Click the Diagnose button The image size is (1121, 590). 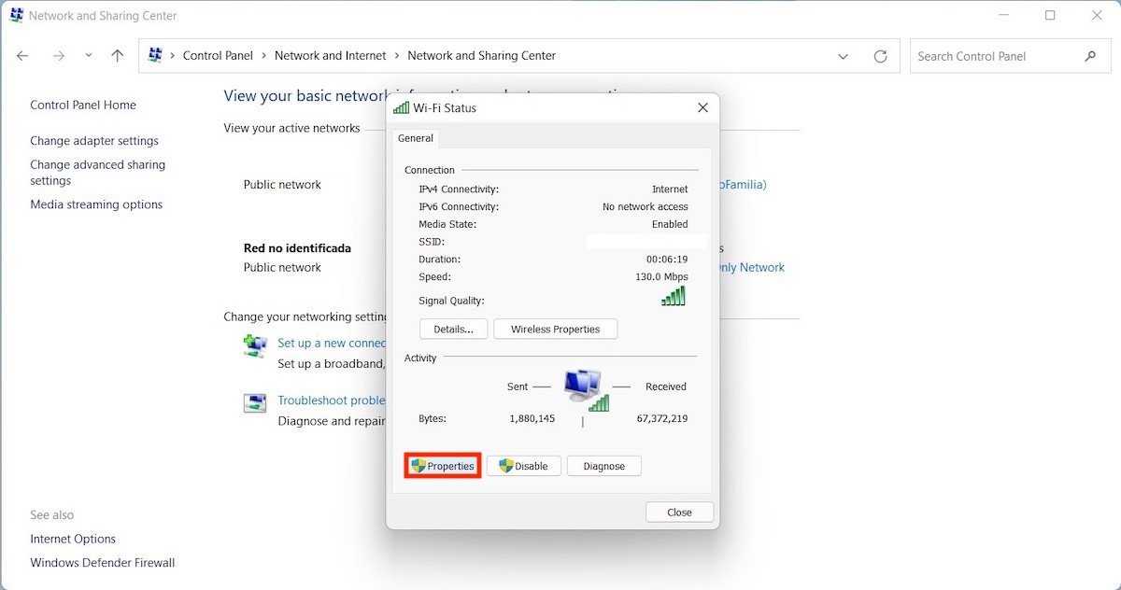[x=603, y=466]
